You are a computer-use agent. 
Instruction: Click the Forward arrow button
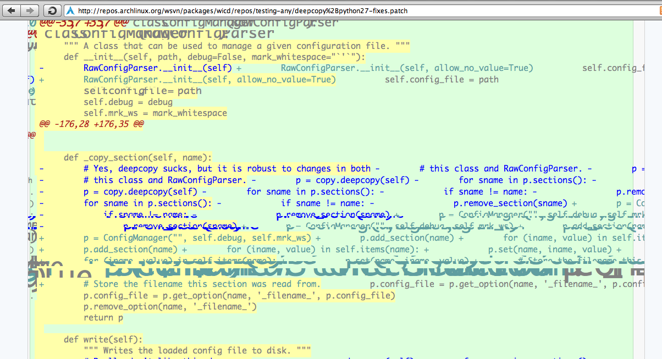30,10
